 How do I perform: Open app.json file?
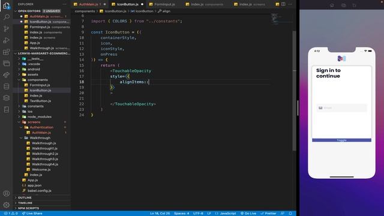tap(34, 185)
